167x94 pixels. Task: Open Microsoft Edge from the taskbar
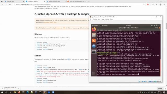pos(28,92)
